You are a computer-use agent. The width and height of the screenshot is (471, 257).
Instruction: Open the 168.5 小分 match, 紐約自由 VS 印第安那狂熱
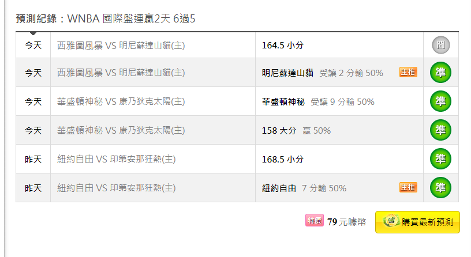[116, 159]
